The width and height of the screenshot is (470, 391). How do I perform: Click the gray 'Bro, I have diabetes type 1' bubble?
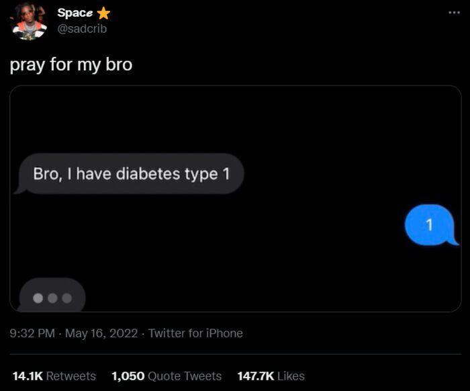pos(131,174)
